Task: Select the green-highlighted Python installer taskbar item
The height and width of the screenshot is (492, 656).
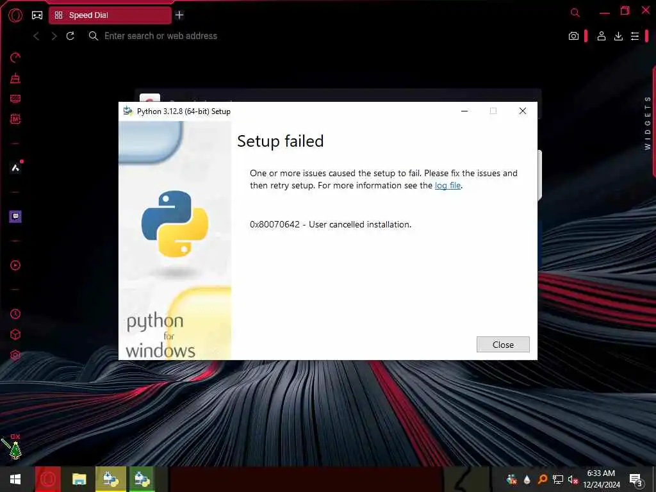Action: (142, 479)
